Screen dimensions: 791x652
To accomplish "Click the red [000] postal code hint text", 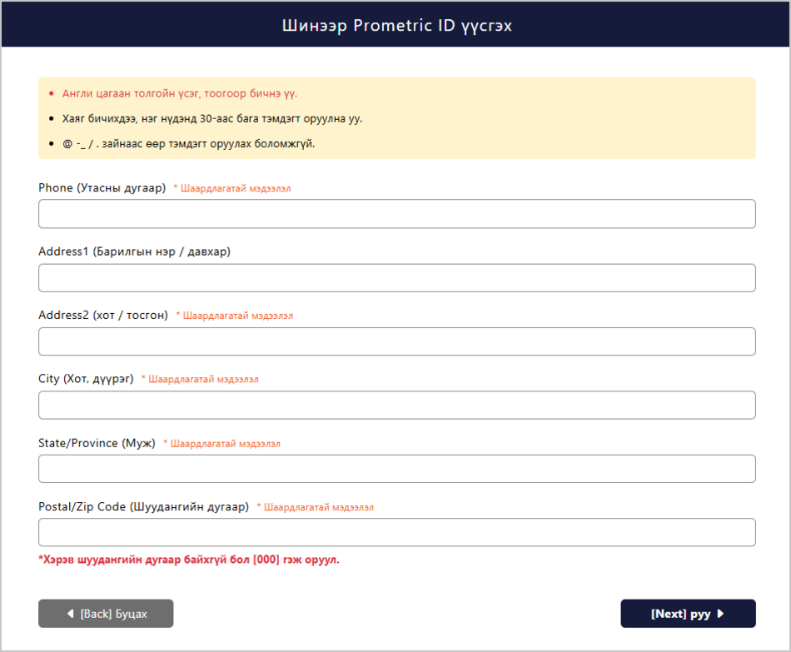I will point(189,560).
